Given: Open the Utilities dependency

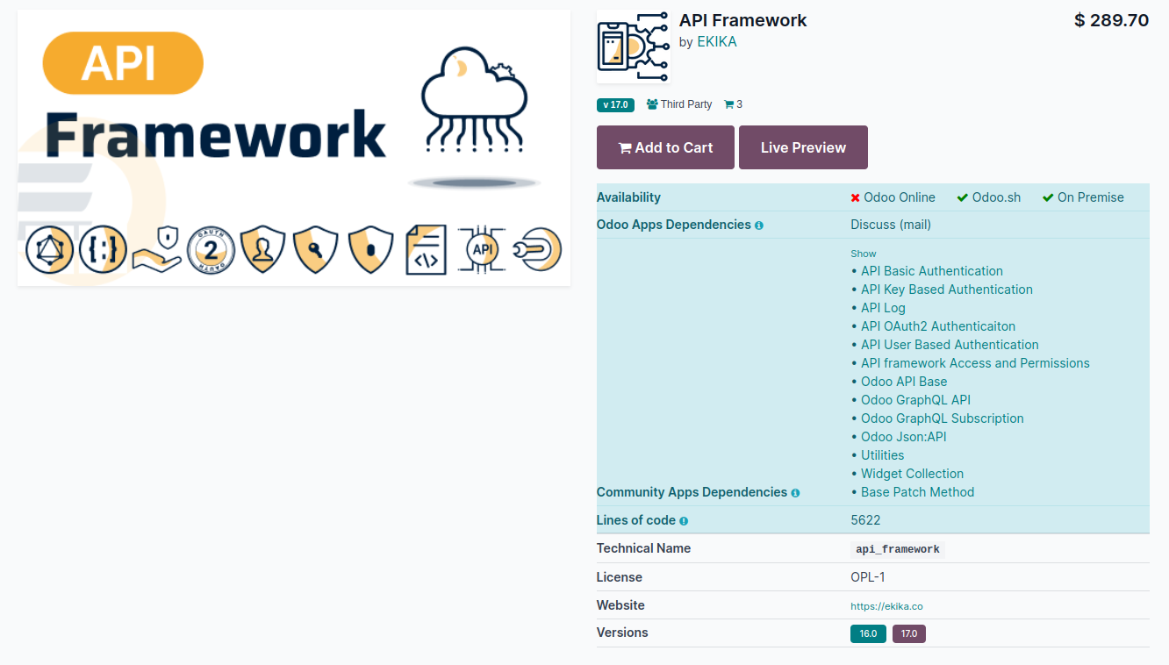Looking at the screenshot, I should pos(882,455).
